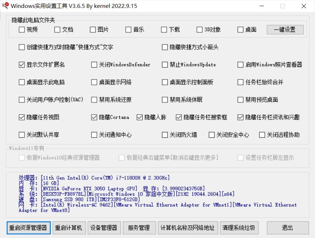Click the 退出 button
This screenshot has height=238, width=315.
[287, 228]
